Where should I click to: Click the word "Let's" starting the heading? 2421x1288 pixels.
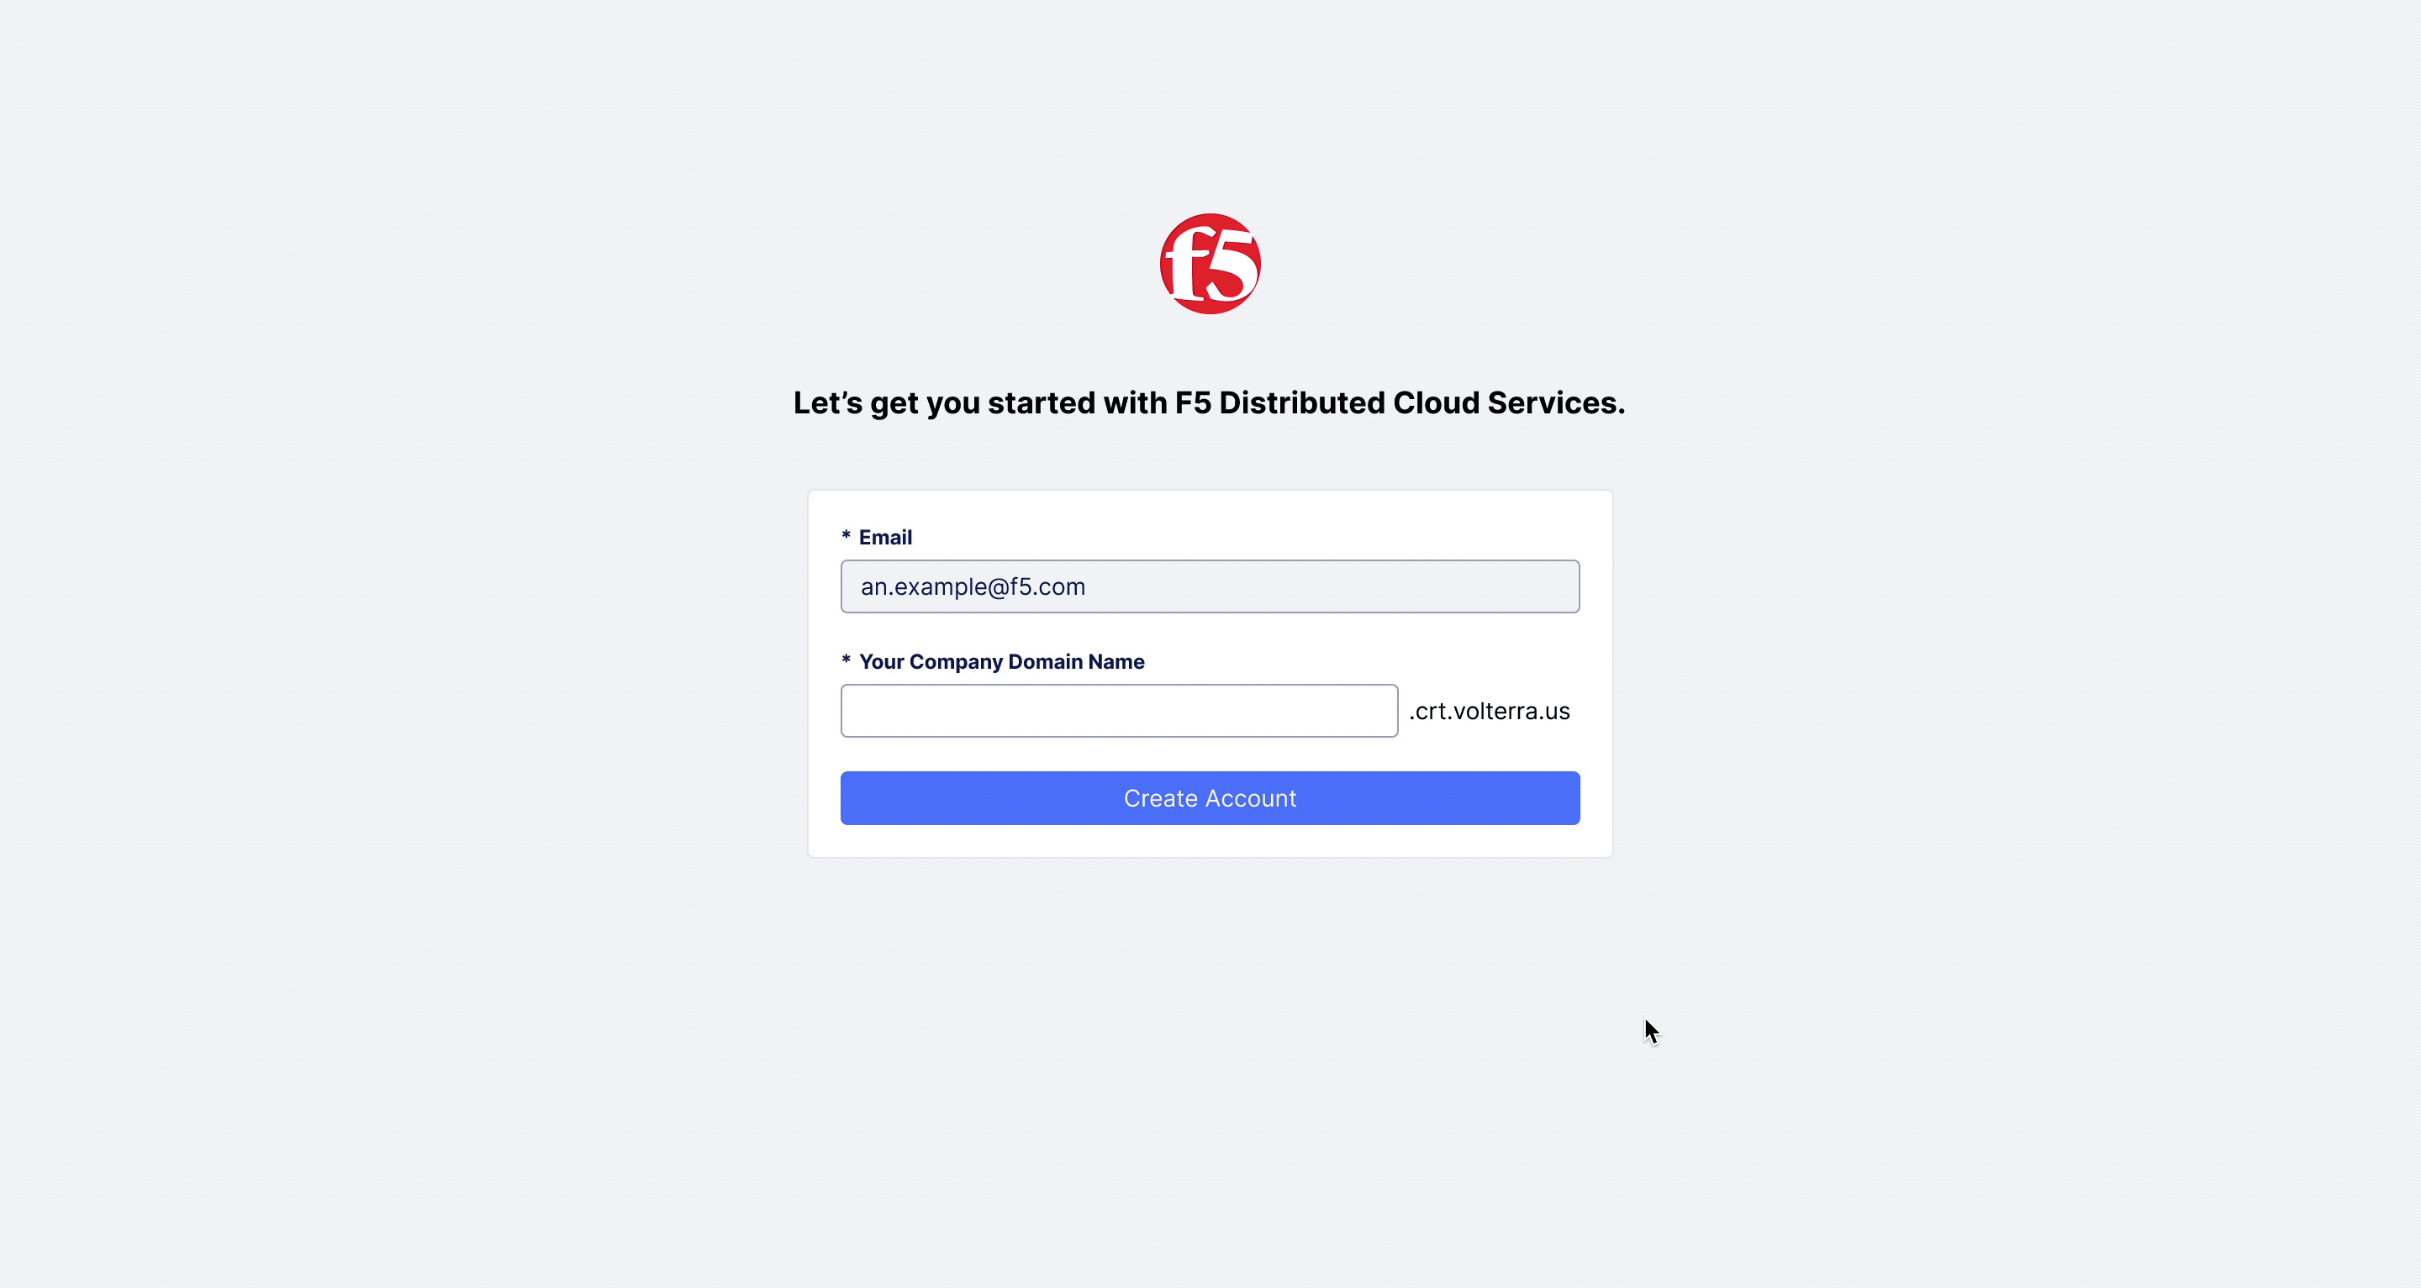(828, 403)
